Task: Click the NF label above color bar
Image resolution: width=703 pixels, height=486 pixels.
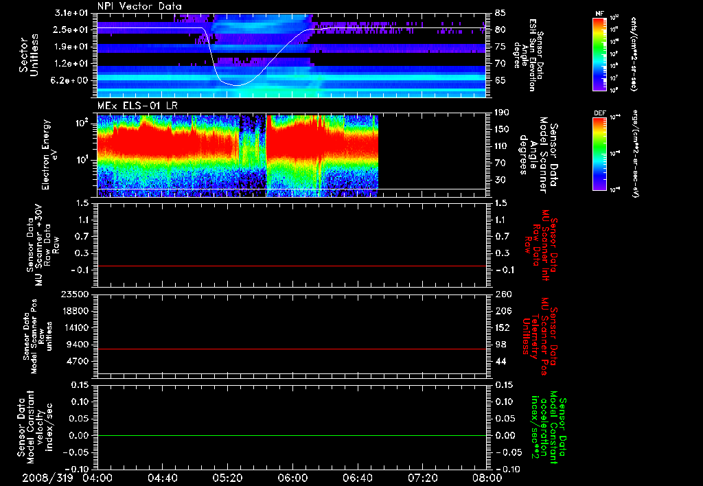Action: 599,14
